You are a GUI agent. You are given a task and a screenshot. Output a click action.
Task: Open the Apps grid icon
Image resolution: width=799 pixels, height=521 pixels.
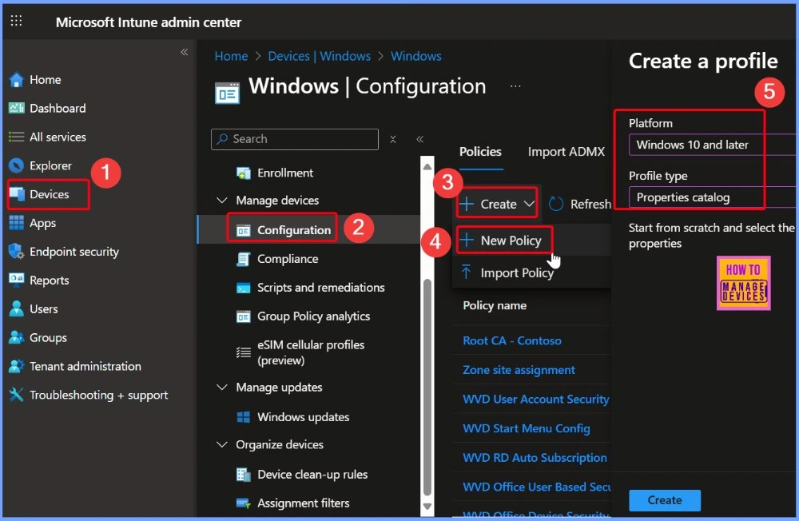16,223
